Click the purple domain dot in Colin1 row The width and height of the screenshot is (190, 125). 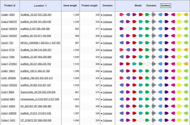point(102,106)
